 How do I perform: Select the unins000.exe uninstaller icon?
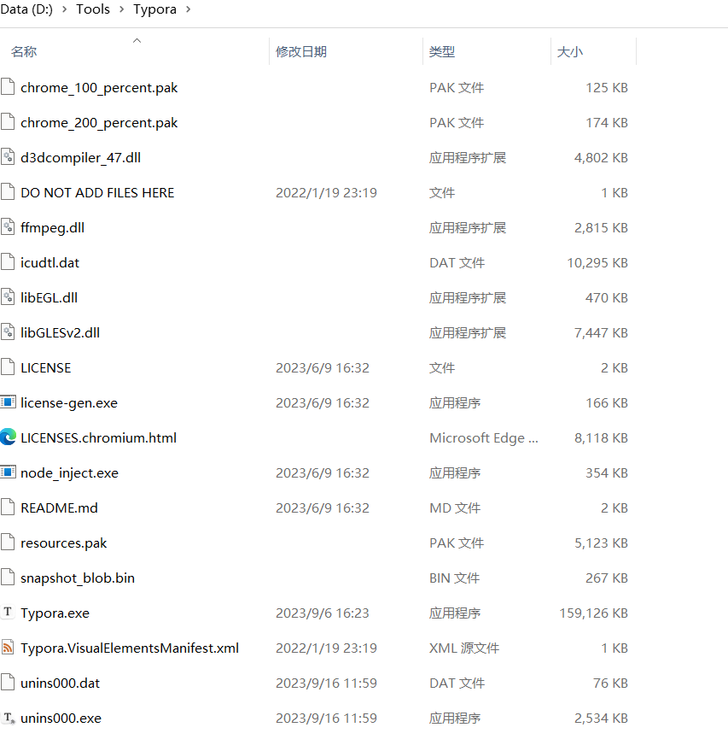coord(9,718)
